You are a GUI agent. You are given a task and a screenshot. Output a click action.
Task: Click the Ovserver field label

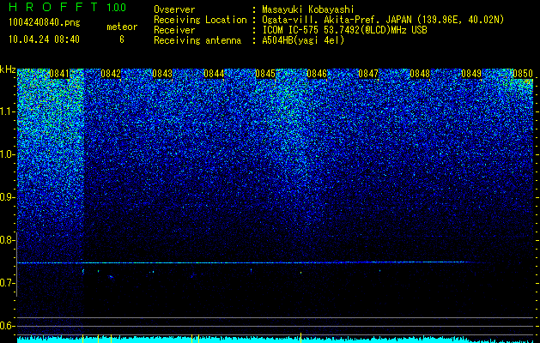(x=174, y=9)
